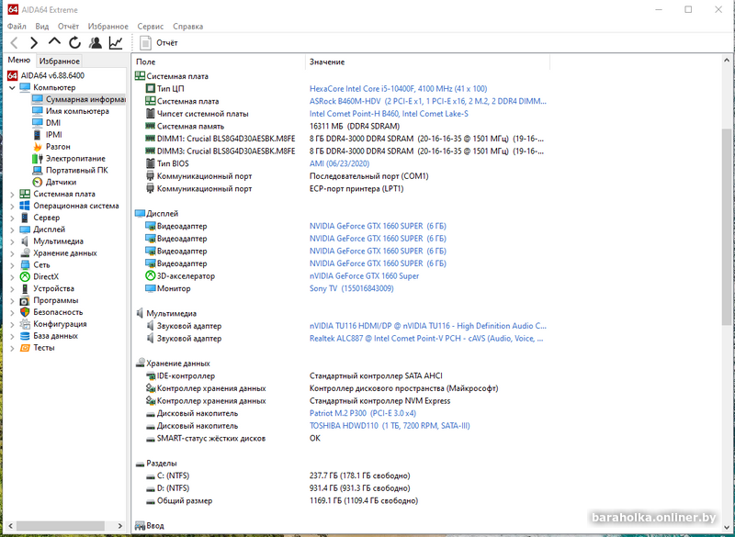
Task: Expand the Сеть tree node
Action: pos(12,265)
